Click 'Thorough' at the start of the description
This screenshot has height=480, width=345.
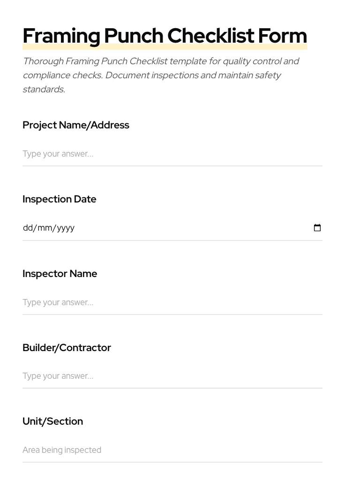43,61
